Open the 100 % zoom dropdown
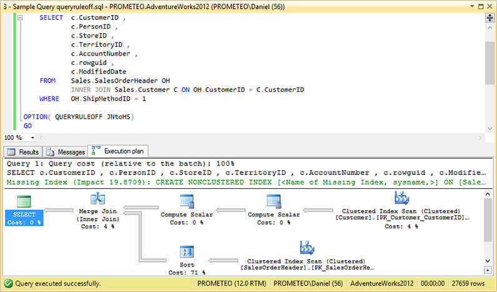 [x=32, y=137]
